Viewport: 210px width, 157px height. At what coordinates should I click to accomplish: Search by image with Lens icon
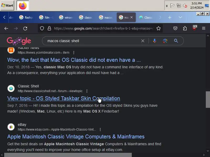[x=165, y=41]
